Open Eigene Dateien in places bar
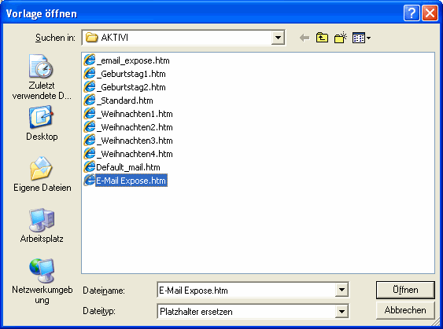 click(42, 174)
